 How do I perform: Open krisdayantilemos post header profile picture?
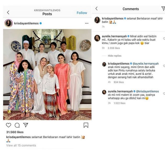pyautogui.click(x=9, y=23)
